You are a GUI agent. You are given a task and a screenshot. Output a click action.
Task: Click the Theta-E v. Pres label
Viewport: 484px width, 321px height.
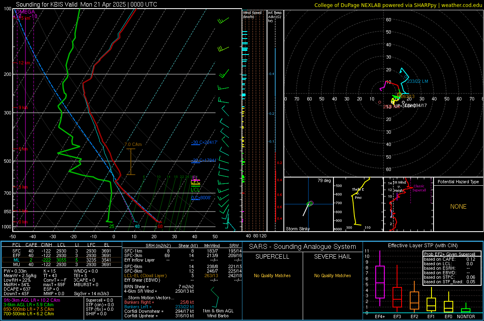coord(358,194)
